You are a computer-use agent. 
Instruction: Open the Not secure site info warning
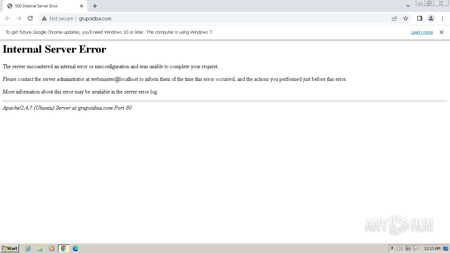click(x=57, y=19)
